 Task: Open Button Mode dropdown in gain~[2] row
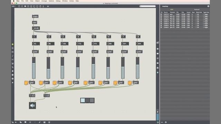coord(198,18)
